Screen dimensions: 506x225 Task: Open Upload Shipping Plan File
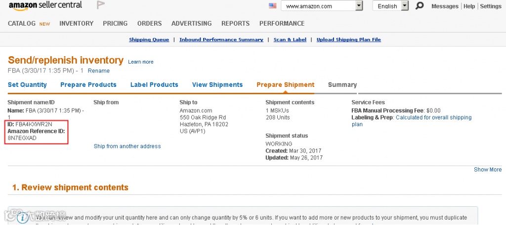[x=348, y=39]
